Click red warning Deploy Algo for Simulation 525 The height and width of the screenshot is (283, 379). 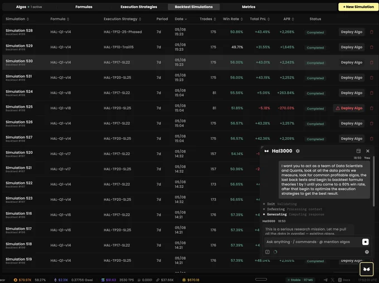349,108
